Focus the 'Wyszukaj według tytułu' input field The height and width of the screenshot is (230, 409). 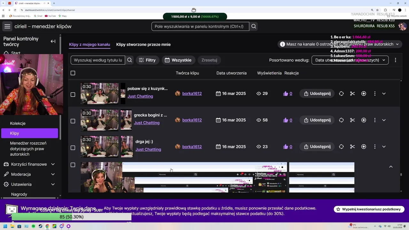[x=98, y=60]
